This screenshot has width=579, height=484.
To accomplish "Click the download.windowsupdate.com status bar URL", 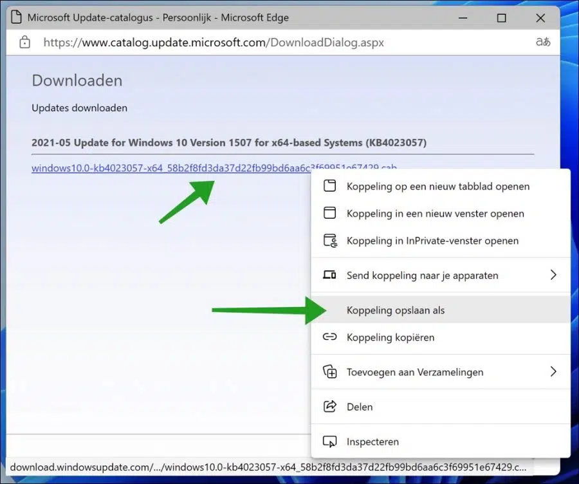I will (268, 467).
